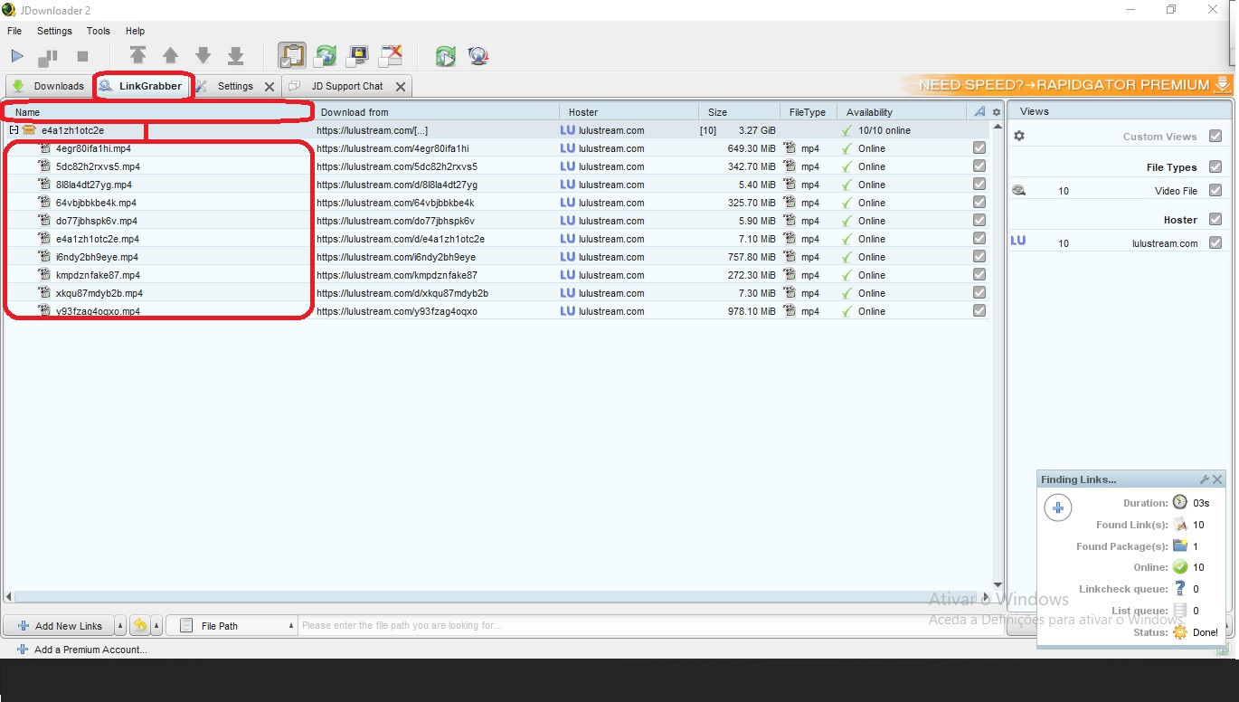Uncheck the 4egr80ifa1hi.mp4 row checkbox

[x=979, y=148]
